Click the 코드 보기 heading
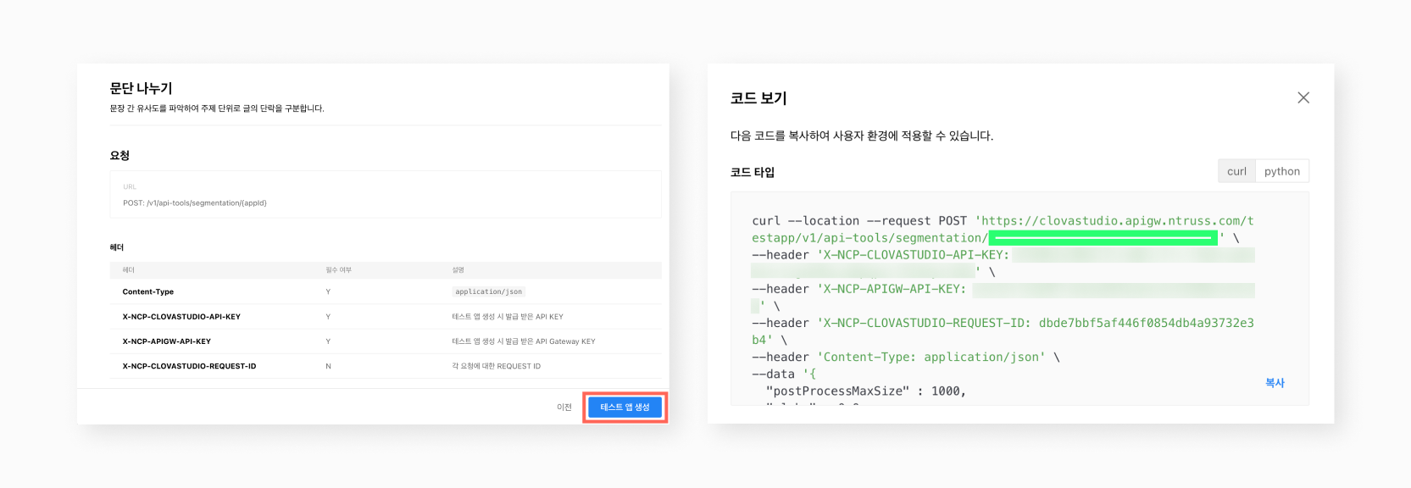This screenshot has height=488, width=1411. (x=758, y=98)
